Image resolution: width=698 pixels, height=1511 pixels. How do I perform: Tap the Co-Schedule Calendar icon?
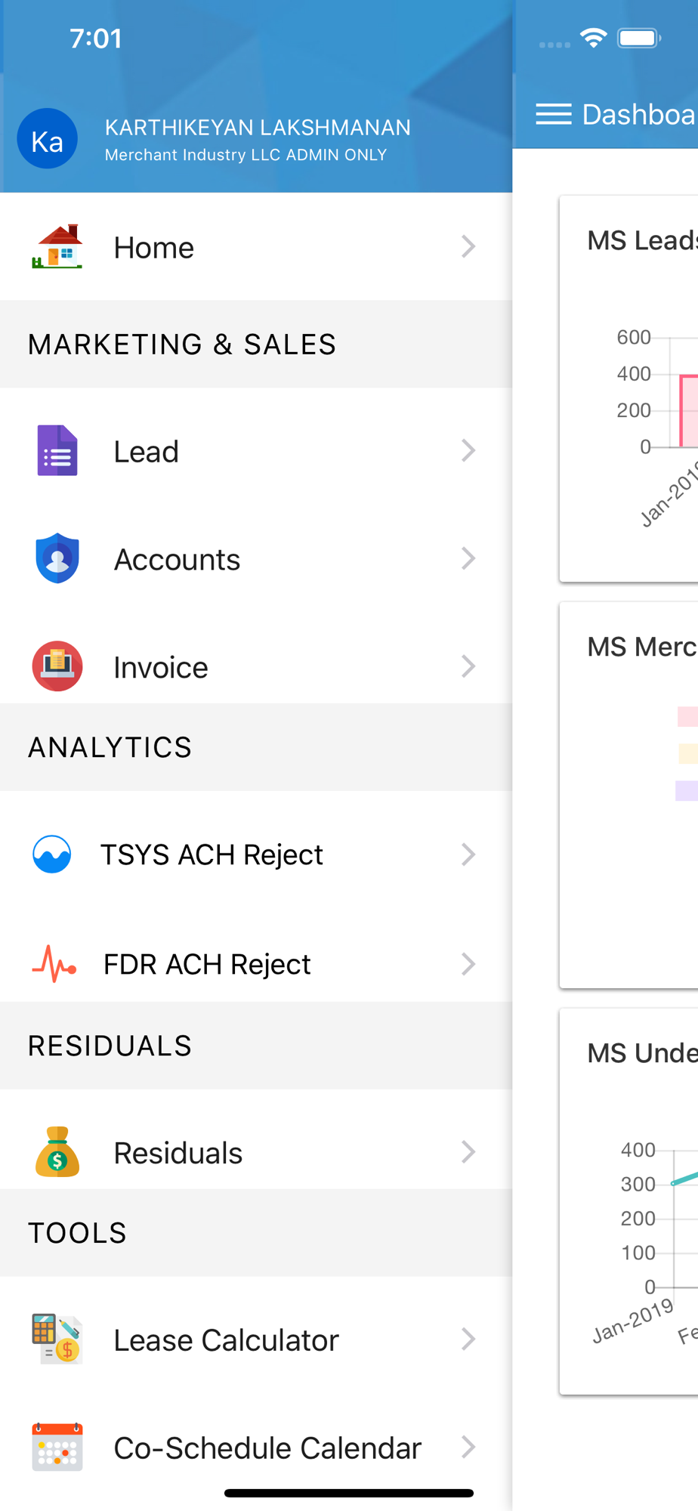click(57, 1448)
